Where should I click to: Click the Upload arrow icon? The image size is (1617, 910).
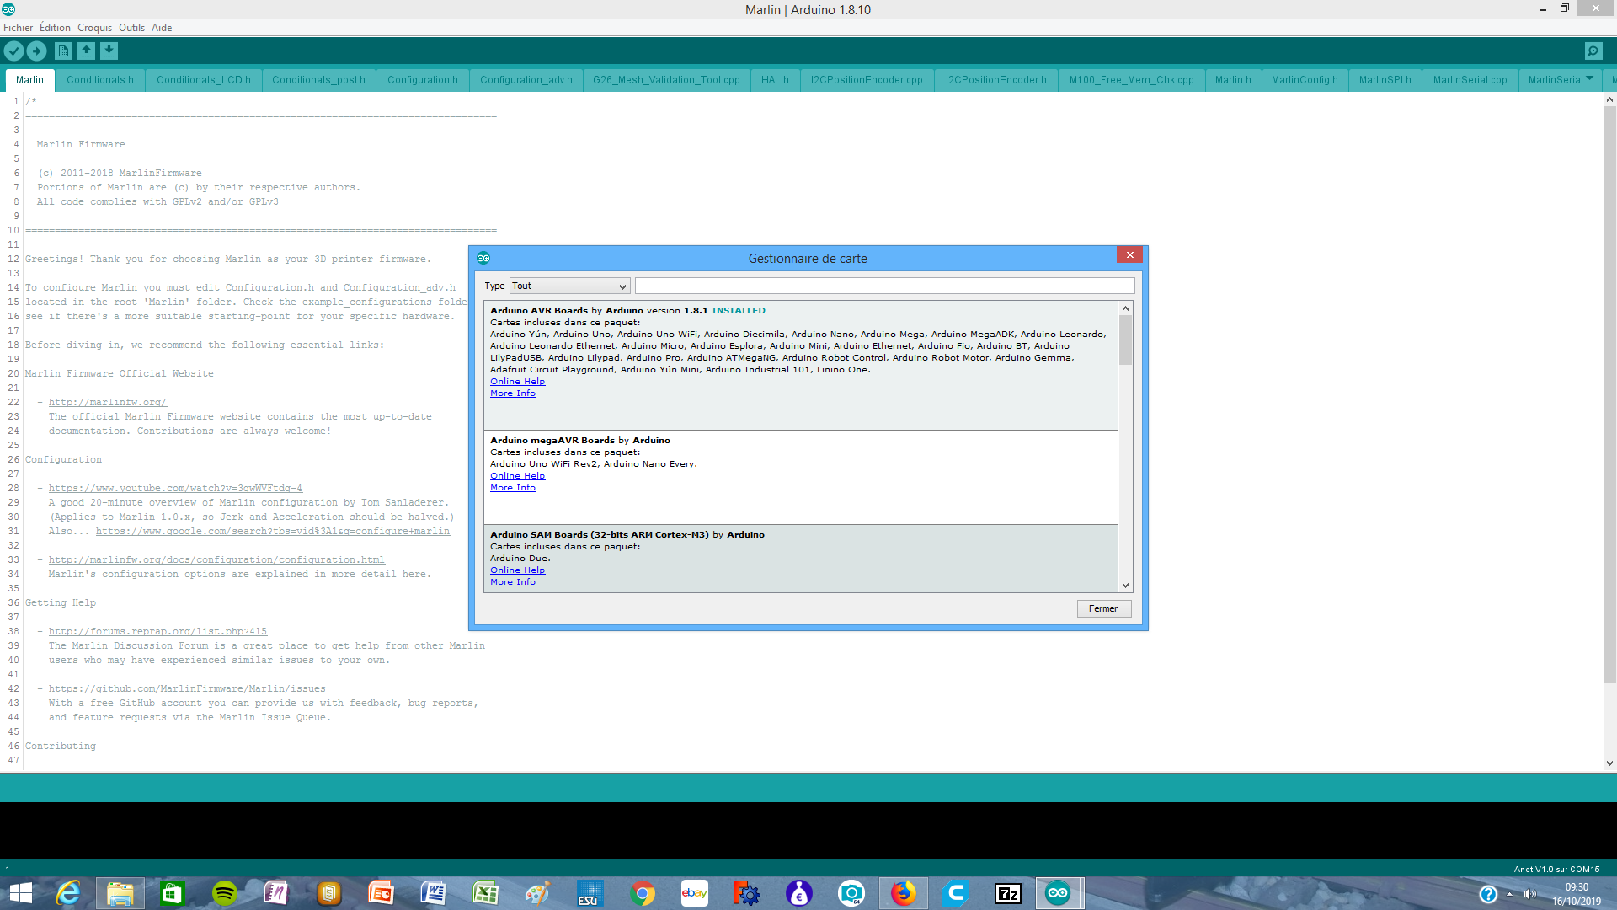tap(37, 51)
